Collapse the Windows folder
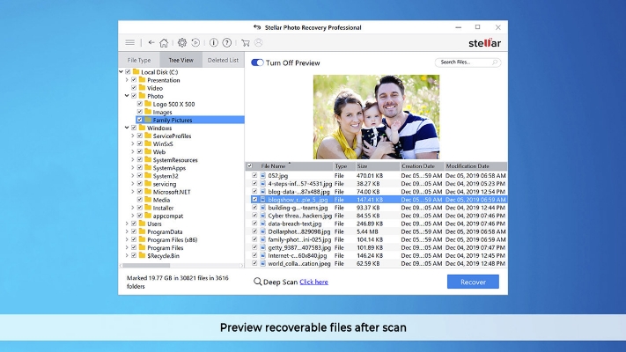The height and width of the screenshot is (352, 626). tap(127, 128)
